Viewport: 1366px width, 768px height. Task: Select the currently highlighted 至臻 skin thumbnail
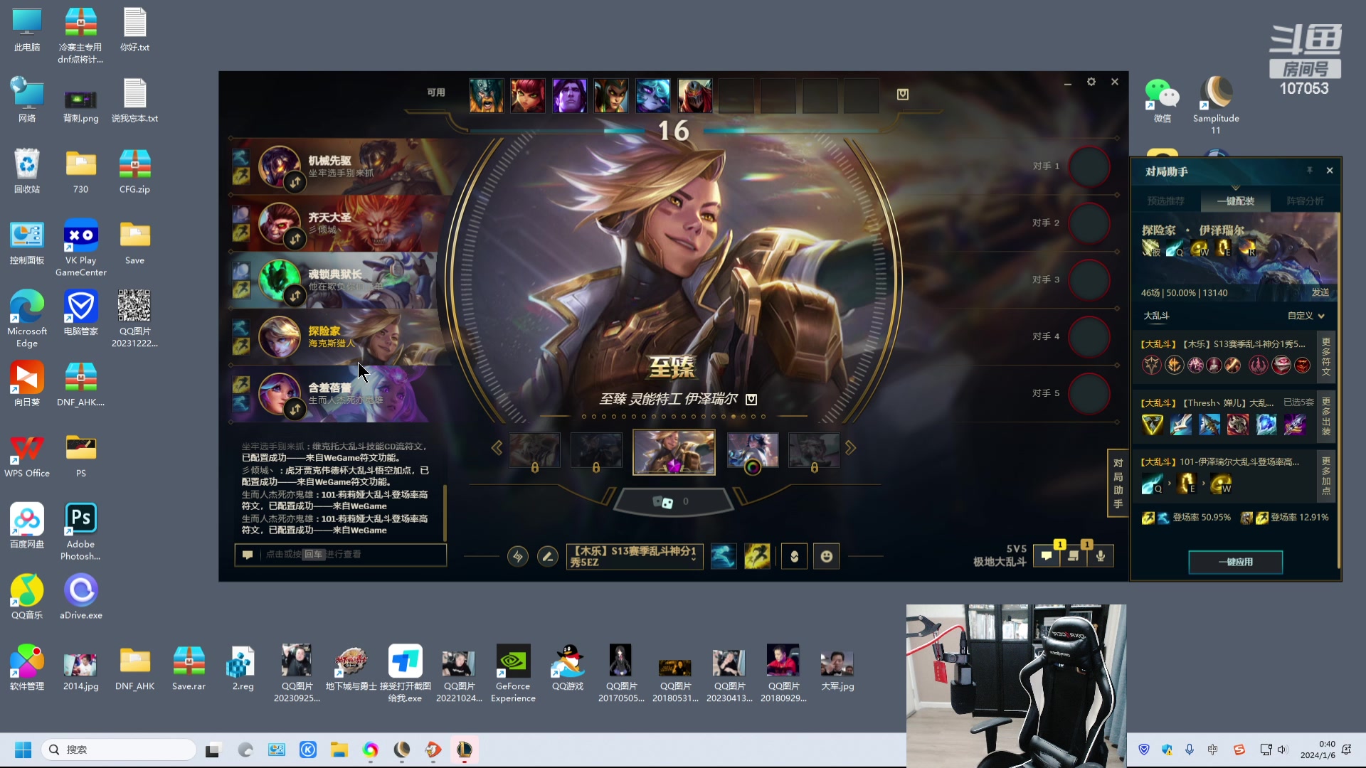[674, 452]
